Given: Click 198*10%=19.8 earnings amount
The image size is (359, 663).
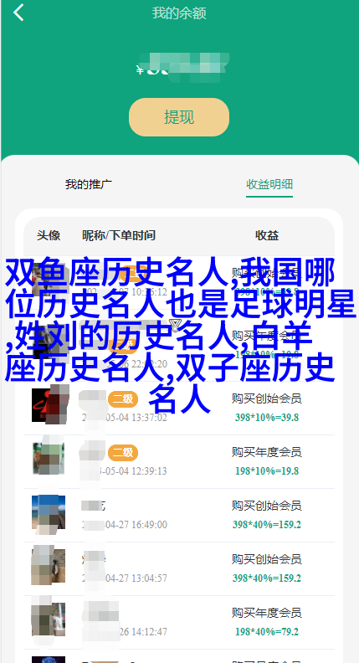Looking at the screenshot, I should [267, 471].
